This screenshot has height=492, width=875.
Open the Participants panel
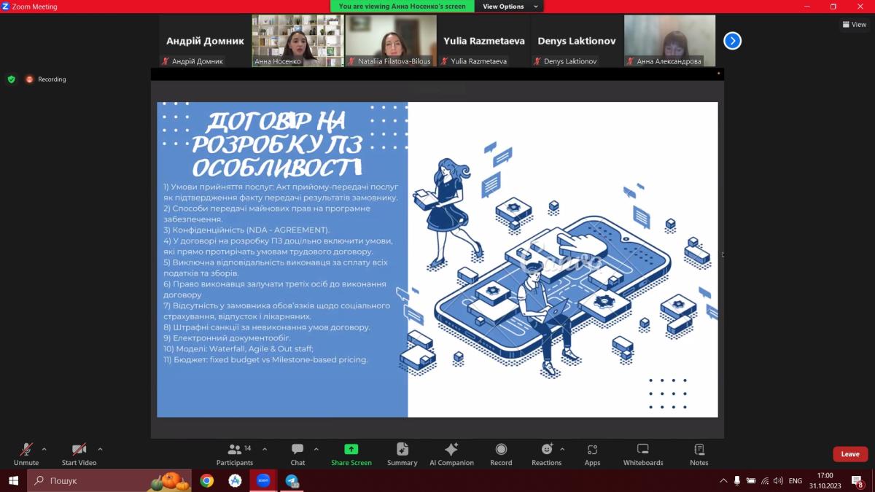click(235, 453)
